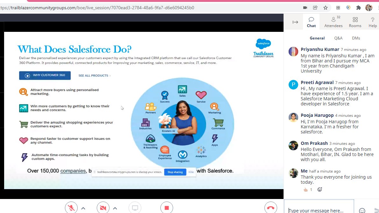Click WHY CUSTOMER 360 button
This screenshot has height=213, width=379.
(45, 75)
